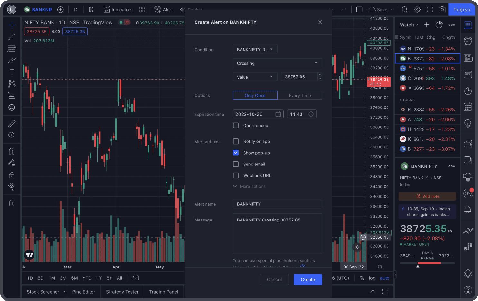Edit the alert Message text box
Screen dimensions: 478x301
point(277,233)
